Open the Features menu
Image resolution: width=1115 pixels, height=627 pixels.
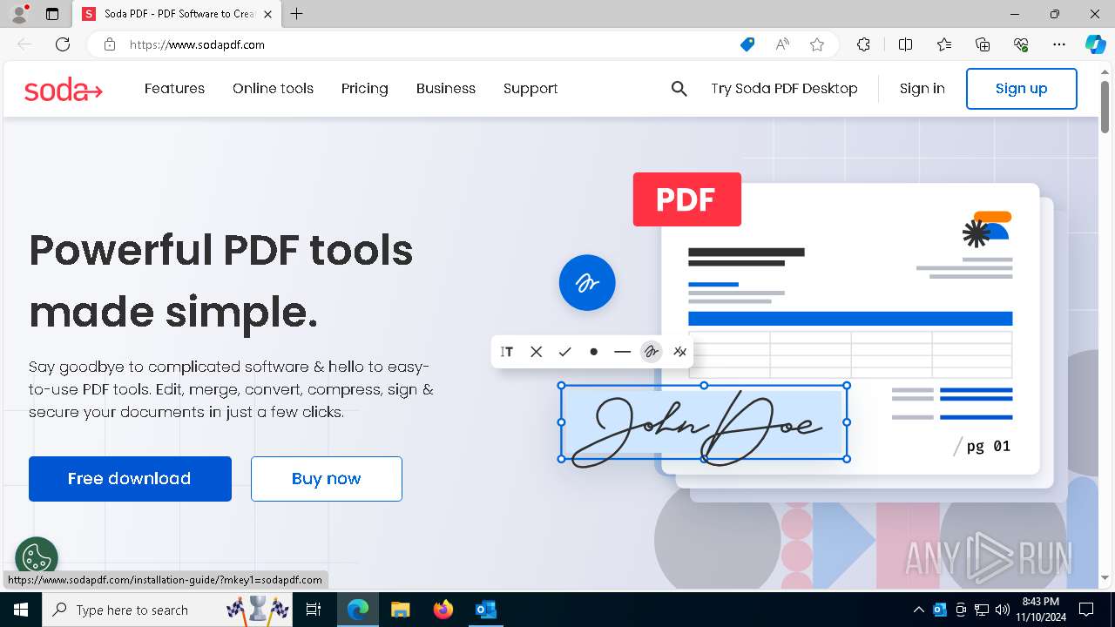pyautogui.click(x=175, y=89)
